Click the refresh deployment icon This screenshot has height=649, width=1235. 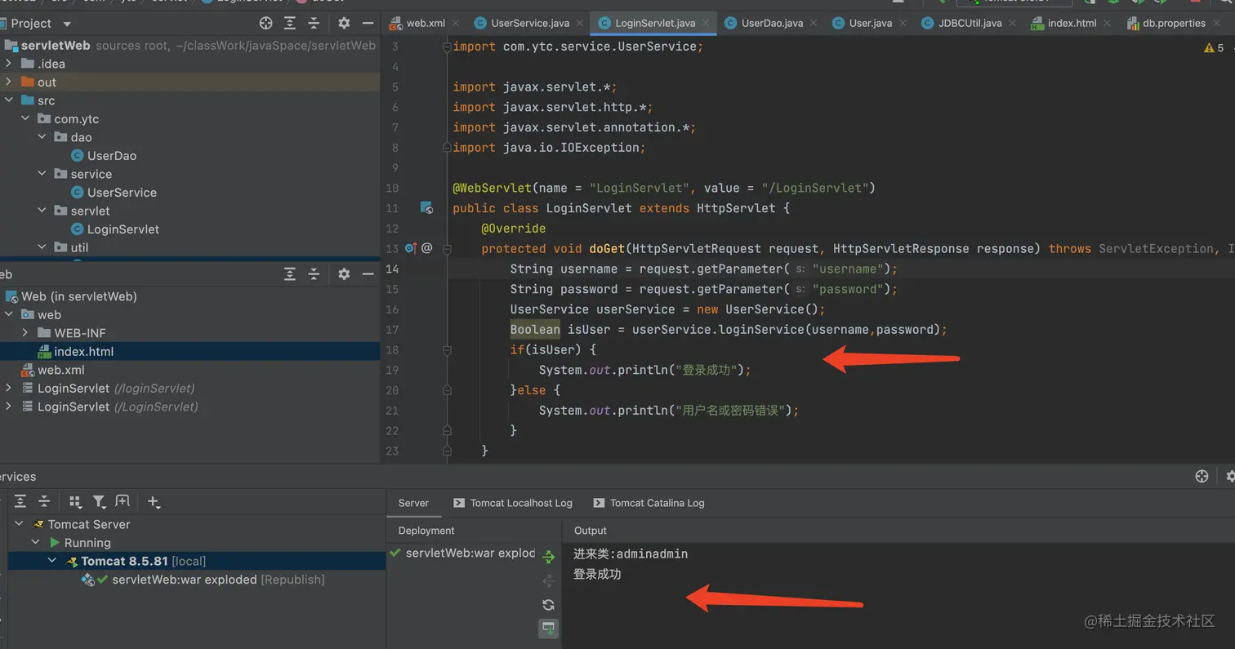coord(548,605)
